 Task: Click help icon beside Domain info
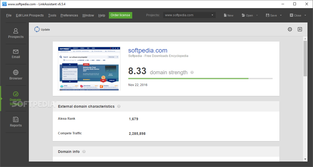click(84, 152)
